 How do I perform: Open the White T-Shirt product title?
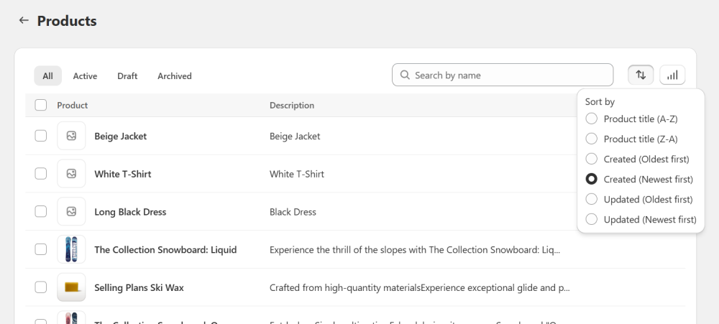pos(123,174)
